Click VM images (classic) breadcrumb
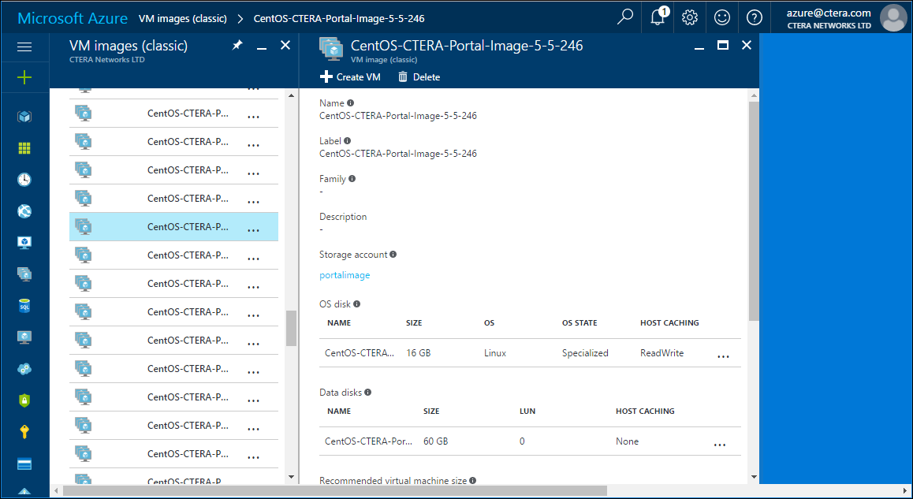 (183, 19)
